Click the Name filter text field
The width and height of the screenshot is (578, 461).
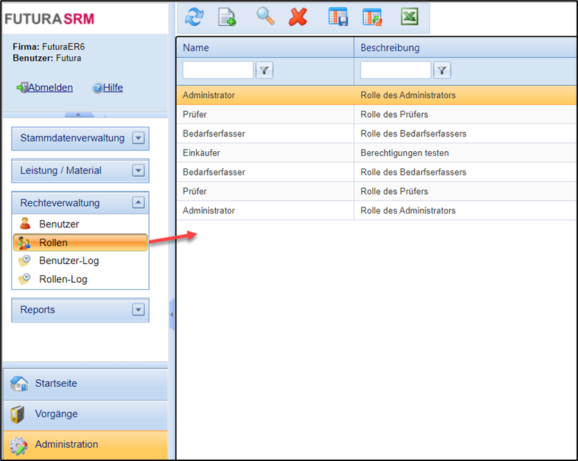pos(218,70)
